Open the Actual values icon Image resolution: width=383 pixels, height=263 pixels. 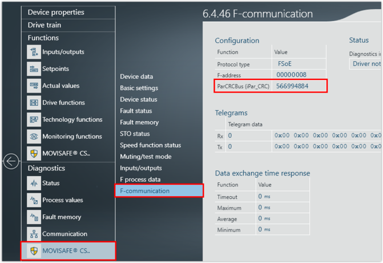(x=34, y=86)
